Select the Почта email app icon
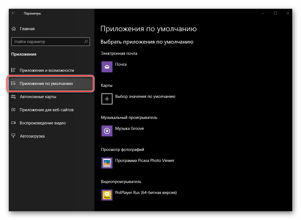The height and width of the screenshot is (220, 301). pyautogui.click(x=107, y=67)
